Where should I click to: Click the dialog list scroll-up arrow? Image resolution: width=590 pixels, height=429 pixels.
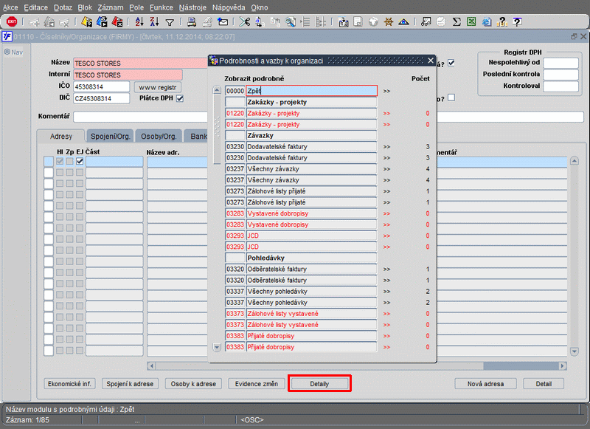tap(217, 90)
